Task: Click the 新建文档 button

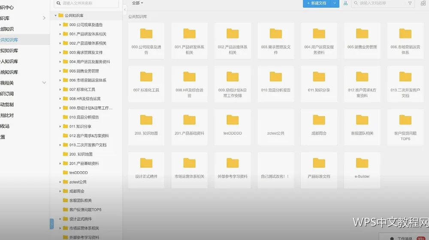Action: click(317, 3)
